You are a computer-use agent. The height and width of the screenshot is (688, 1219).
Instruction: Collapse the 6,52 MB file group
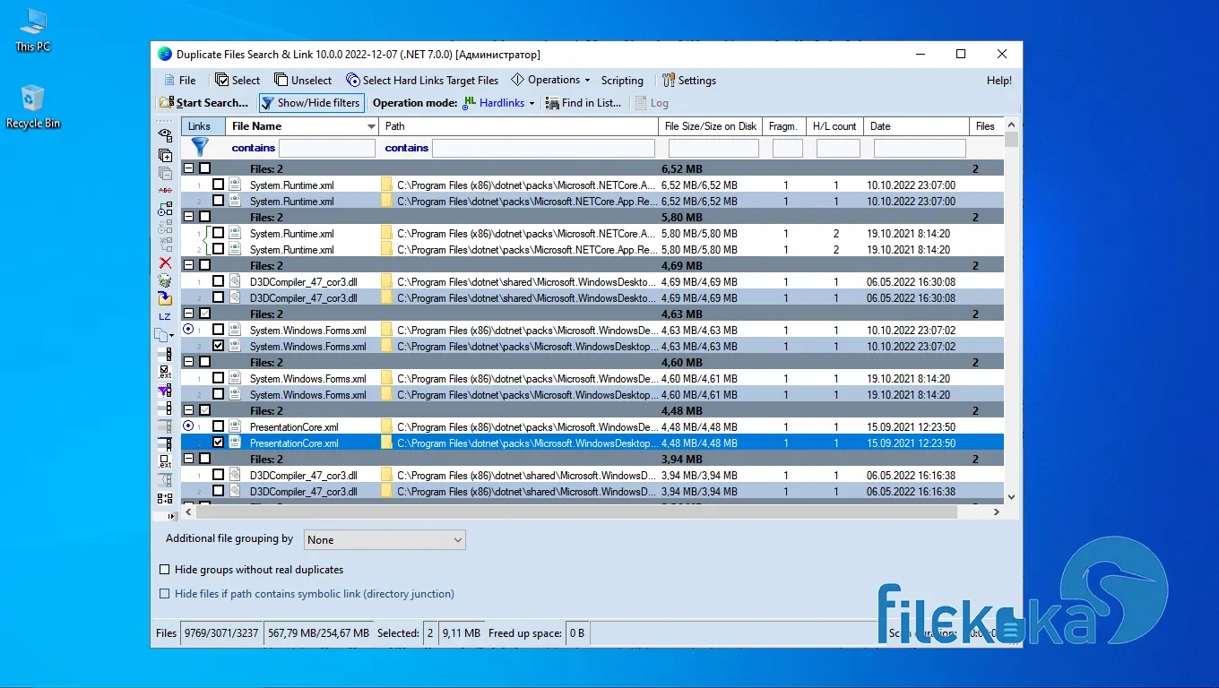(189, 168)
